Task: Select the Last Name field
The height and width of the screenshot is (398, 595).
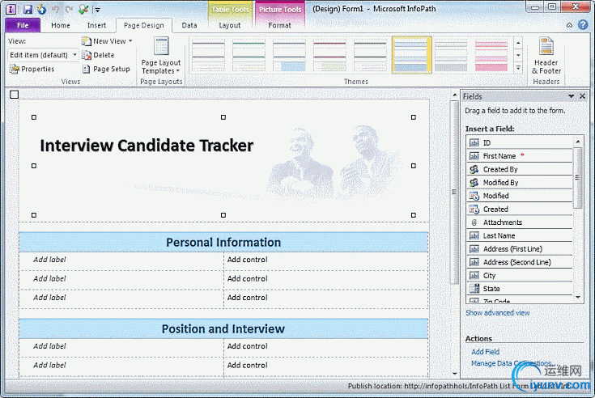Action: coord(519,235)
